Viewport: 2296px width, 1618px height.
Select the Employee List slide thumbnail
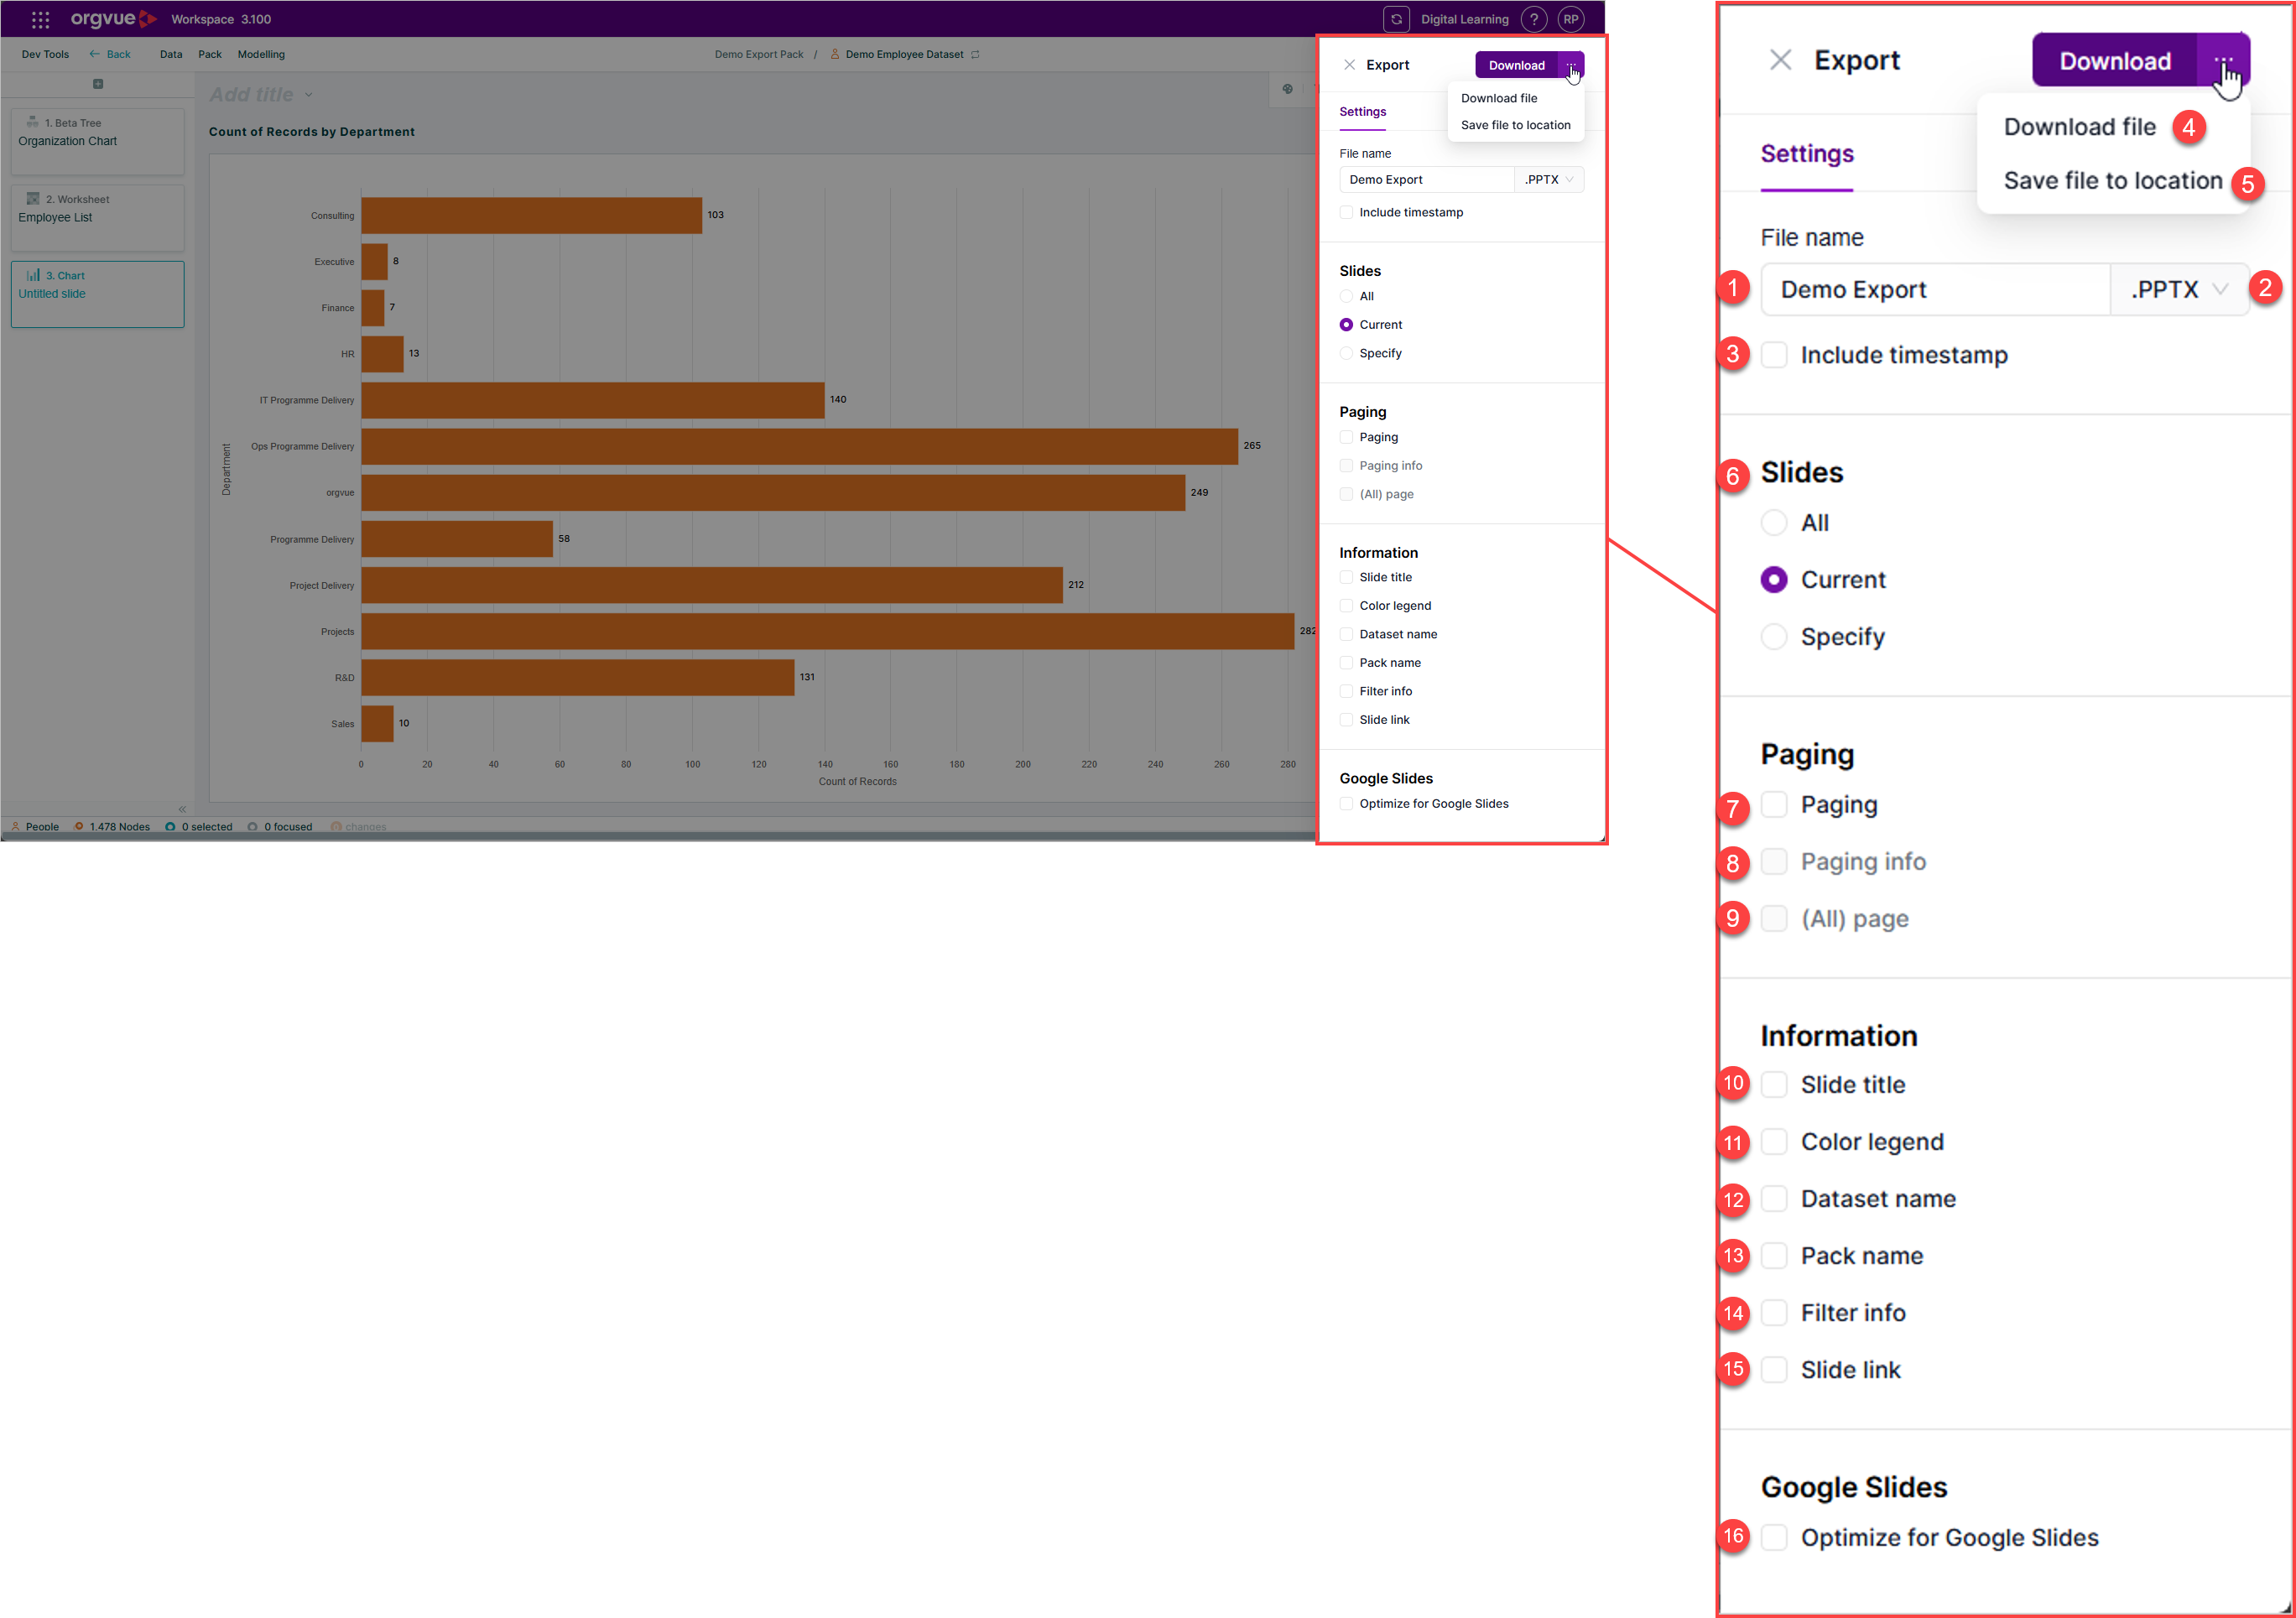pyautogui.click(x=98, y=218)
